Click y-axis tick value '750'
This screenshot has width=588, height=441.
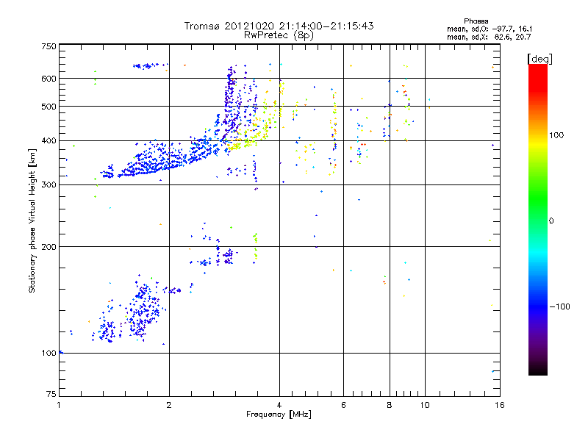49,46
